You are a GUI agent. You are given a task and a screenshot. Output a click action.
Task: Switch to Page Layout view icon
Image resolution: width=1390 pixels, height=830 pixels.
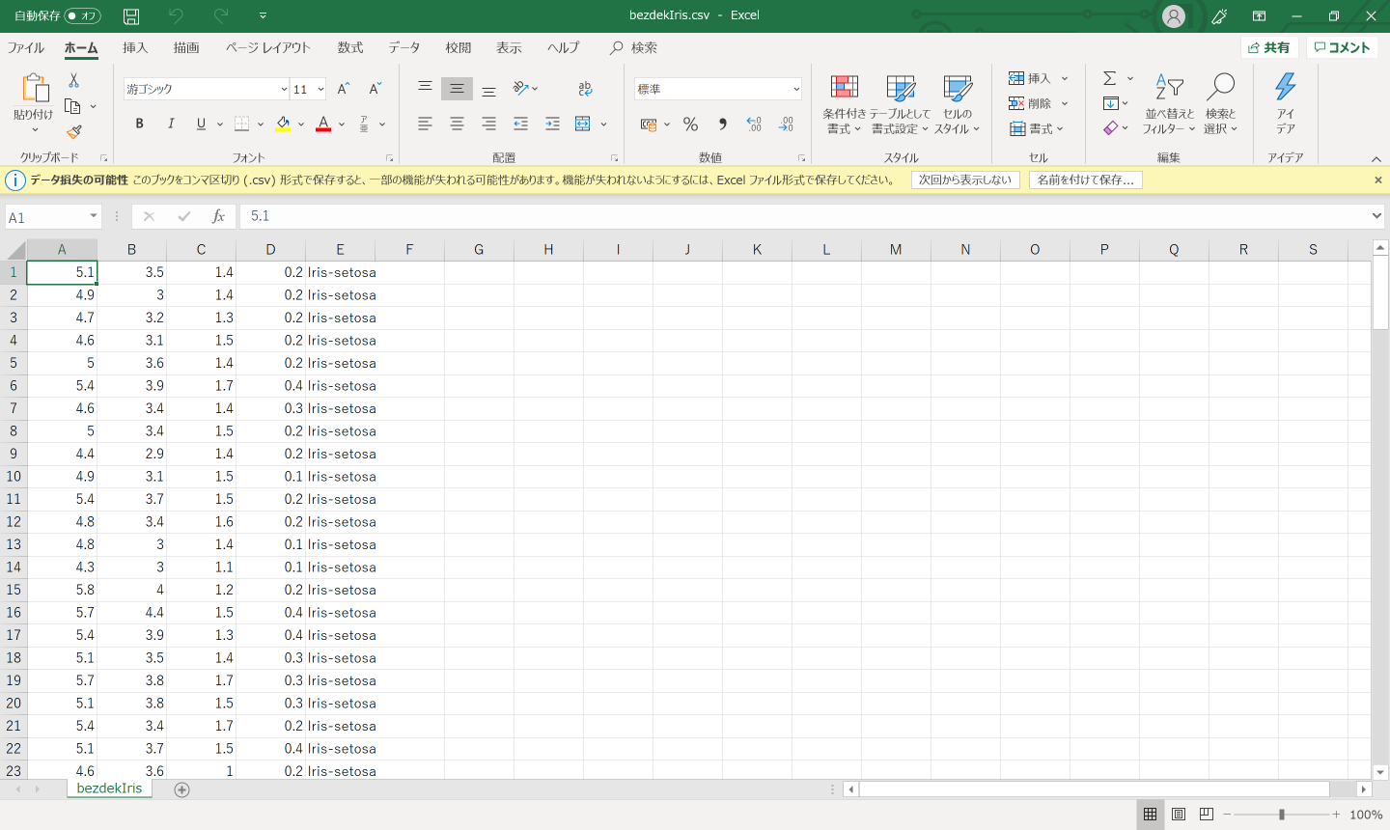[1179, 815]
